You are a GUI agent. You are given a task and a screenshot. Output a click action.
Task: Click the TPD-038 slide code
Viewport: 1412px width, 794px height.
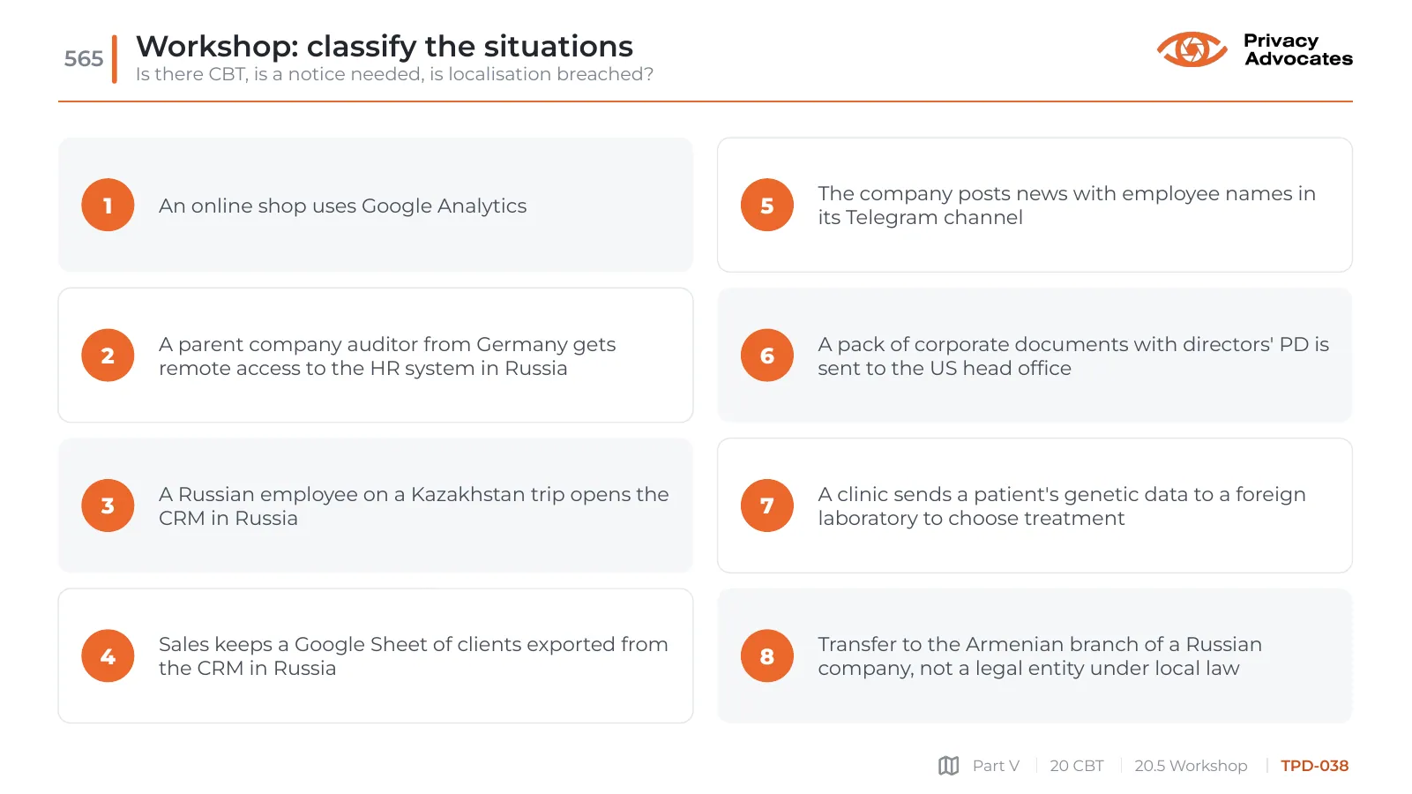1314,766
